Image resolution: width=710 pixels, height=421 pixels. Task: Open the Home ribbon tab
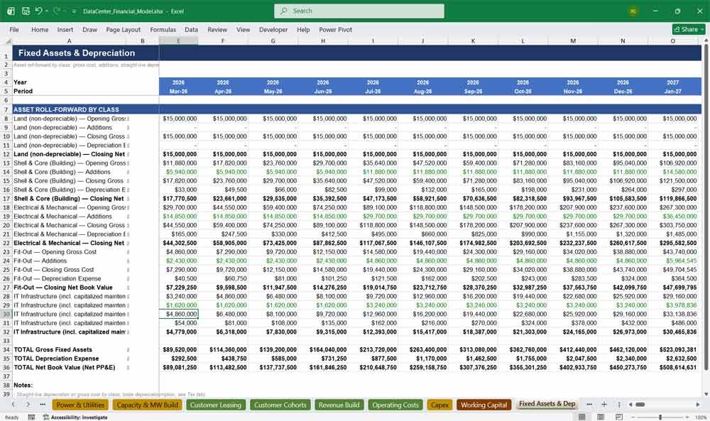pos(40,29)
